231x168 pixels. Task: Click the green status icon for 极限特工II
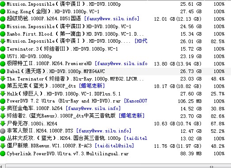(x=3, y=64)
